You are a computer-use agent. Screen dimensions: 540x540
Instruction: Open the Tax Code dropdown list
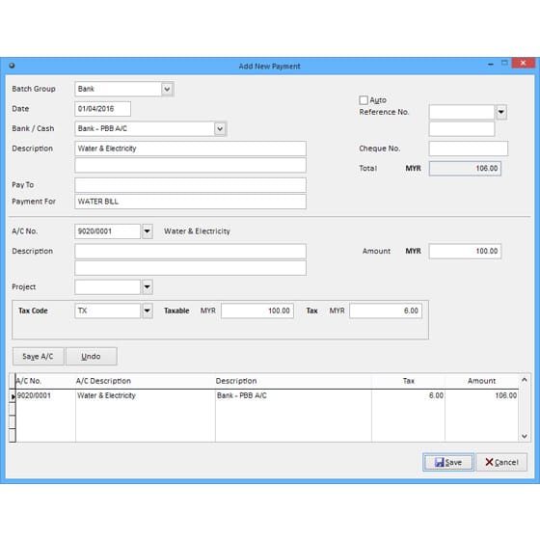pos(147,310)
